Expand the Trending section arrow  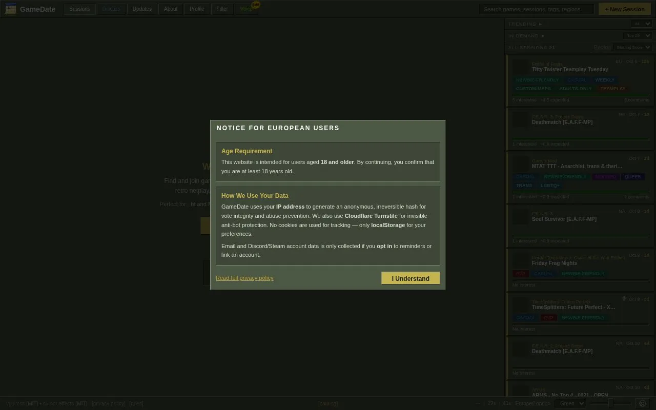(541, 24)
